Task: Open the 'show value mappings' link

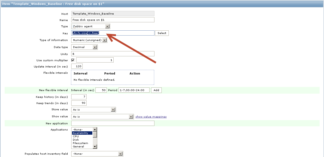Action: tap(151, 117)
